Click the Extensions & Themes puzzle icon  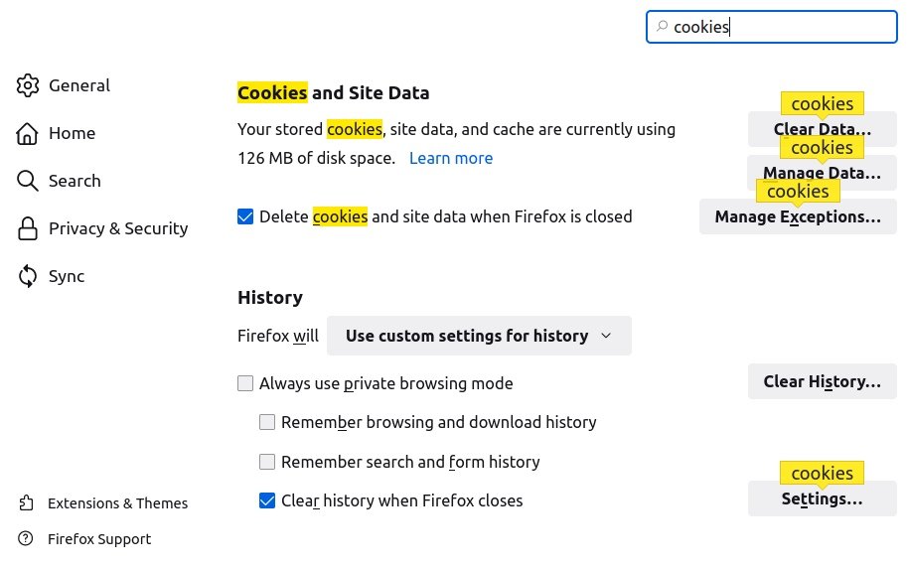[28, 503]
